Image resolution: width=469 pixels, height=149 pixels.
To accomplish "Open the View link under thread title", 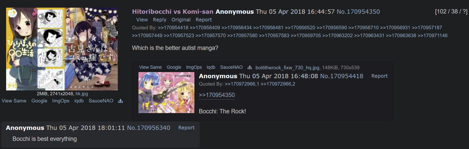I will tap(142, 20).
